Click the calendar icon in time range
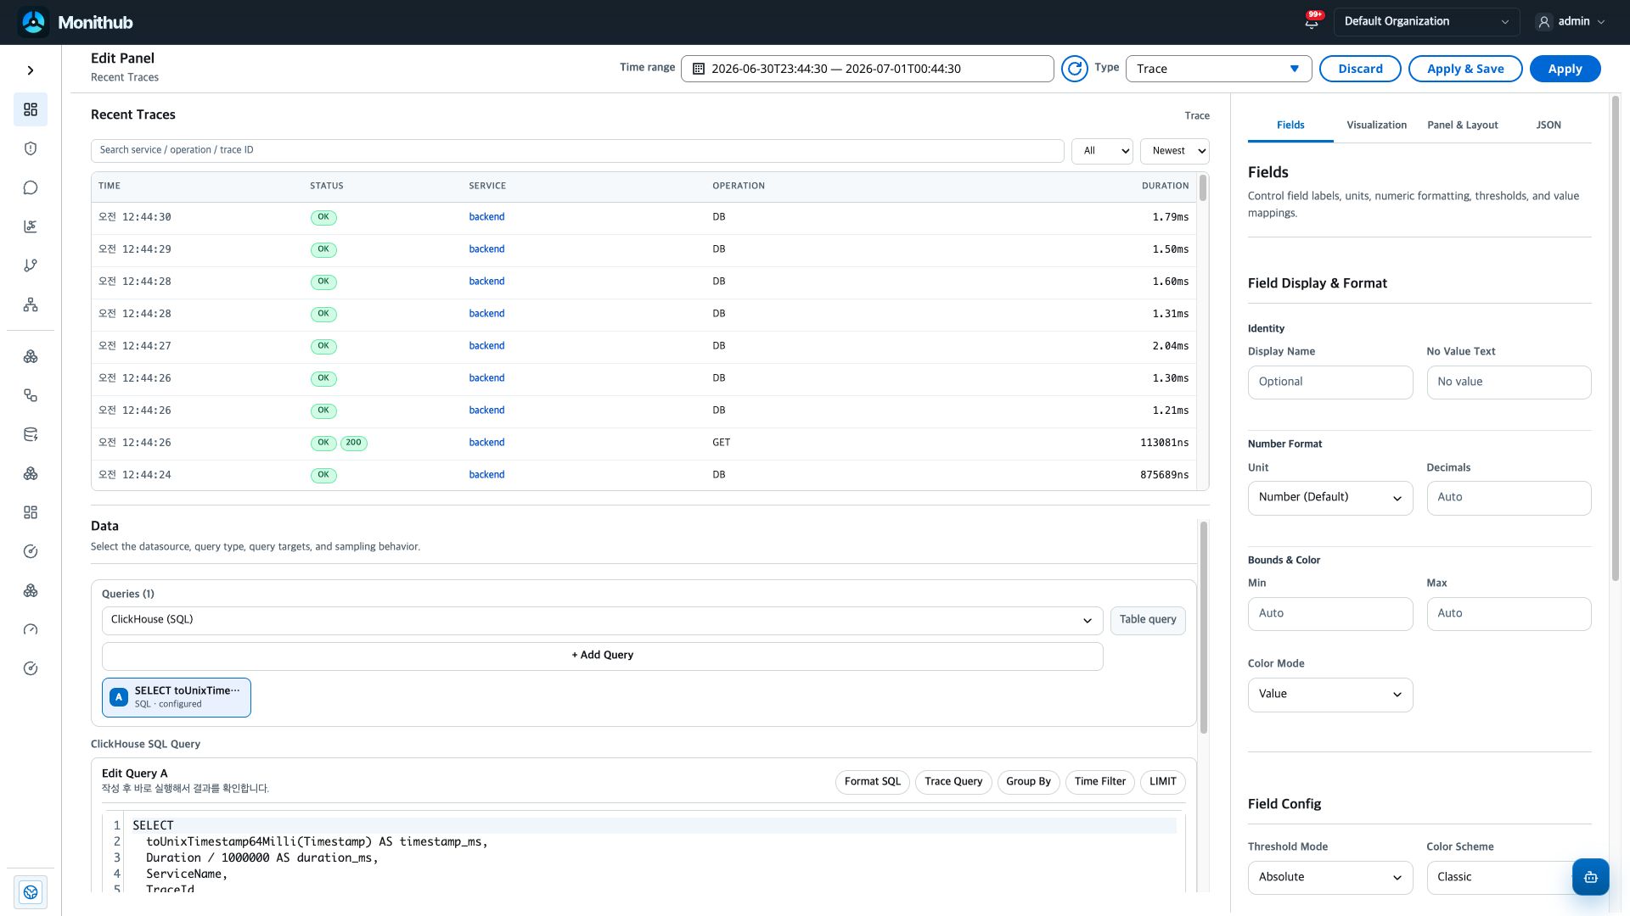The image size is (1630, 916). (699, 69)
